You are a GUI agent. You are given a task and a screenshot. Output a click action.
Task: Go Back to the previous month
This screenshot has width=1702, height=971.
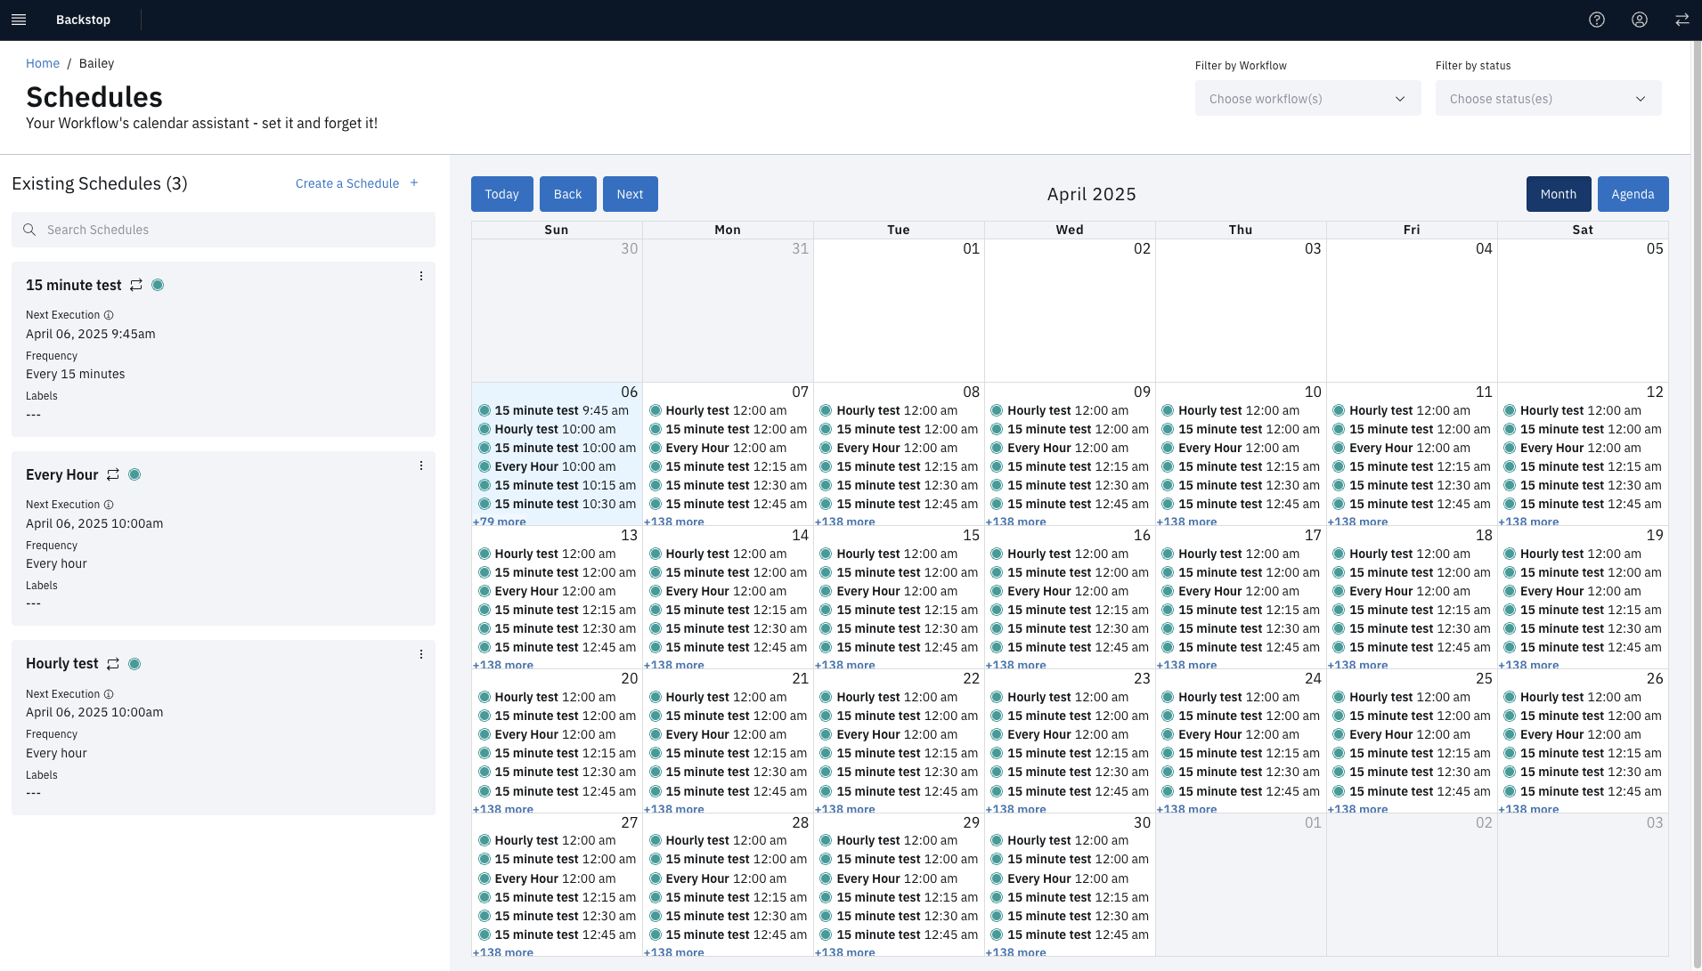(x=567, y=194)
